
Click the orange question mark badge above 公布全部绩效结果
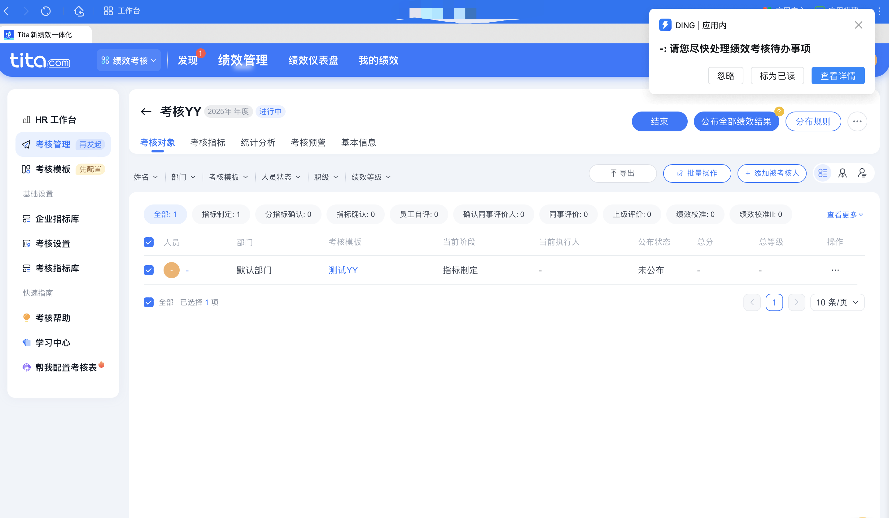(x=779, y=111)
